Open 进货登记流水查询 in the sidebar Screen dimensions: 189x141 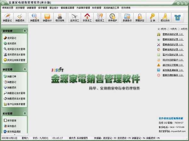click(16, 49)
